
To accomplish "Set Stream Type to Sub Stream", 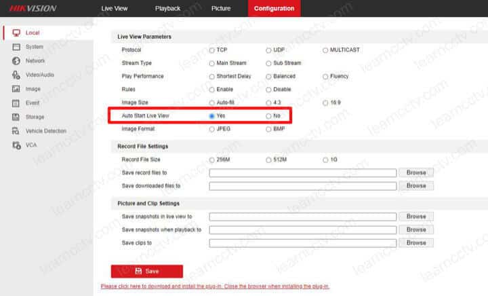I will [269, 63].
